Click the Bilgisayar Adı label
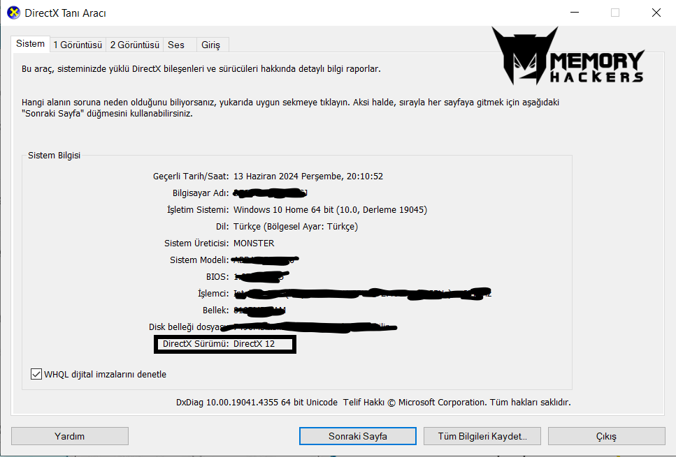Viewport: 676px width, 457px height. coord(201,193)
